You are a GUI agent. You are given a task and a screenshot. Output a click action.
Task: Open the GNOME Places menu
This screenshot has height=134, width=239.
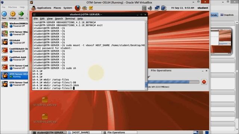tap(57, 8)
